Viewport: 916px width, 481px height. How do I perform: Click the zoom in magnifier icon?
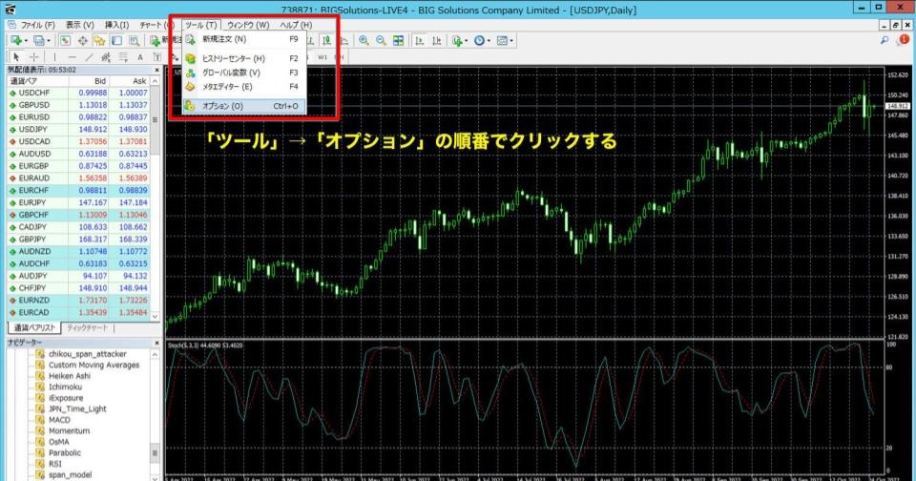pyautogui.click(x=364, y=41)
